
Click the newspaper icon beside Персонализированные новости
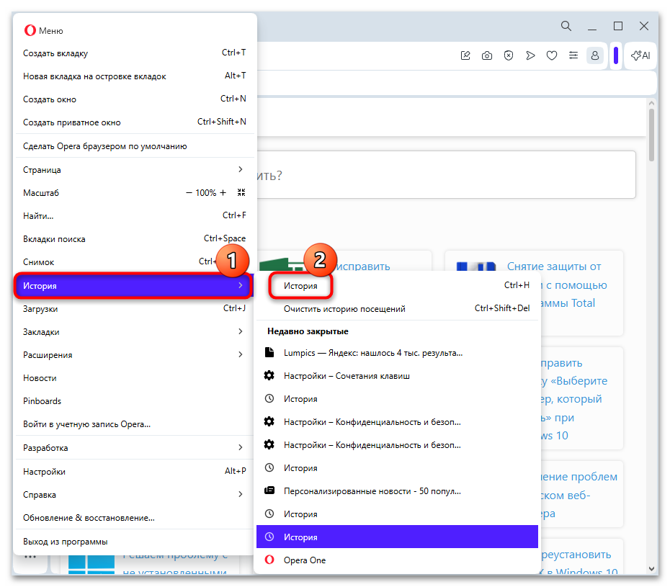[x=269, y=490]
